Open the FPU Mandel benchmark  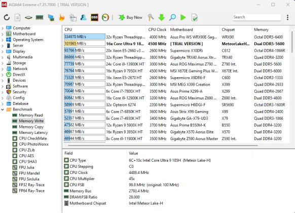[29, 173]
